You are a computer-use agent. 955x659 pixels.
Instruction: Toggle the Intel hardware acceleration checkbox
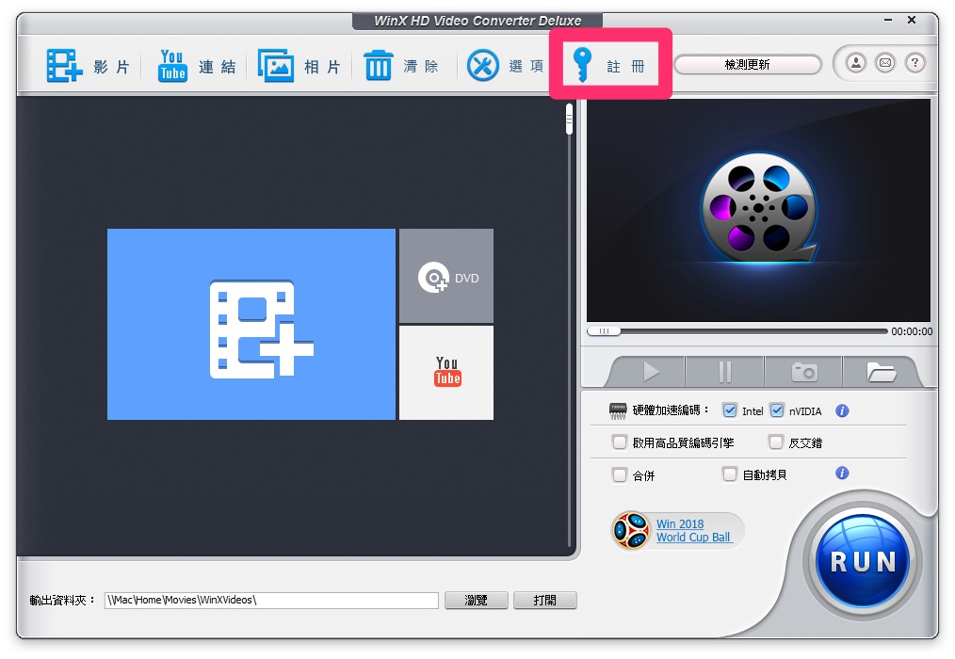(x=730, y=410)
